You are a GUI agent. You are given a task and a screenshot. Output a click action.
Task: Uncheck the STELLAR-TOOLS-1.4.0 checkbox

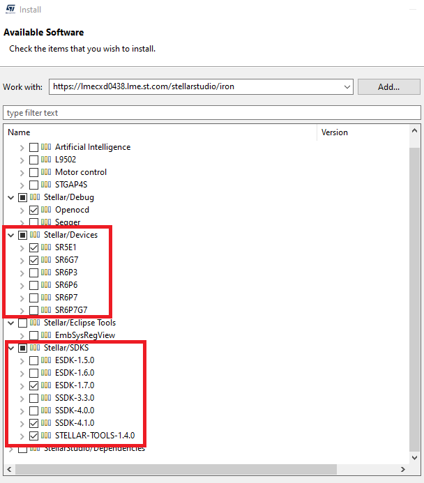33,436
